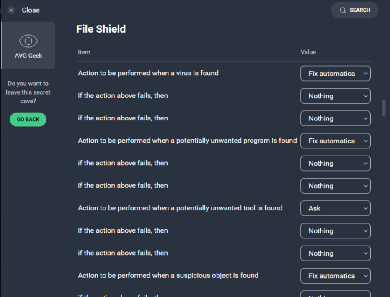
Task: Open the virus found action dropdown
Action: (335, 73)
